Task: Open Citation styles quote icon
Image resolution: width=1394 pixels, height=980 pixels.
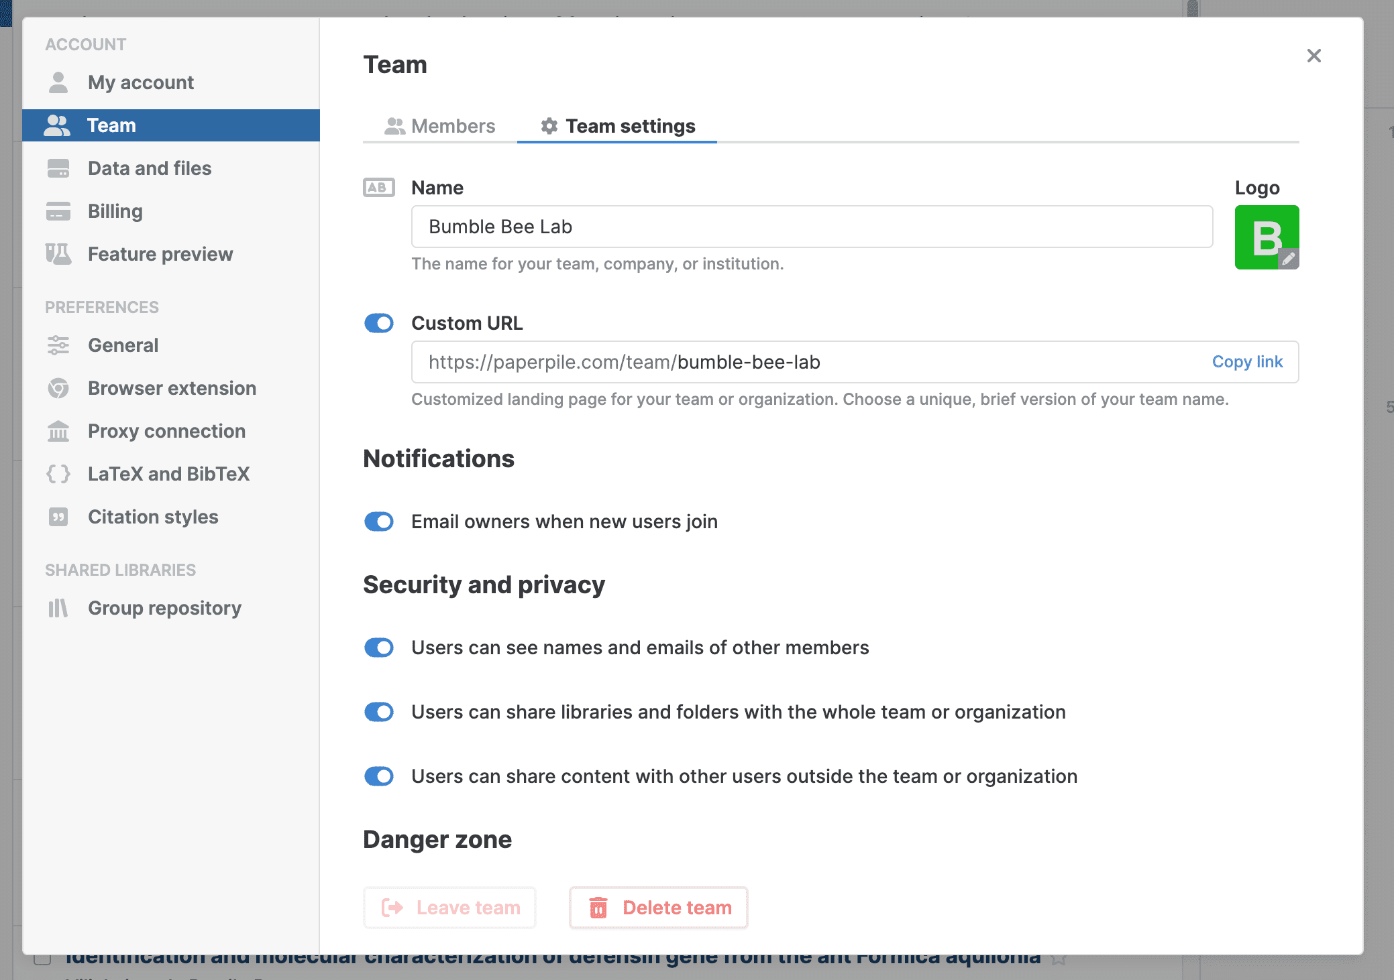Action: [58, 517]
